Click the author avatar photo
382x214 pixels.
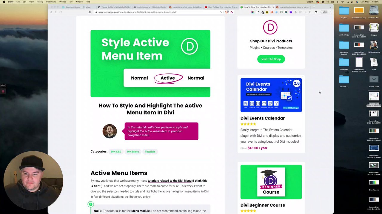tap(110, 131)
